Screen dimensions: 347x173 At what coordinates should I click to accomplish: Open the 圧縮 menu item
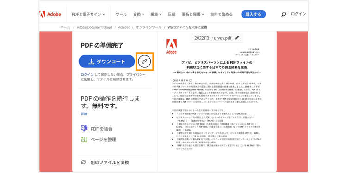tap(172, 14)
